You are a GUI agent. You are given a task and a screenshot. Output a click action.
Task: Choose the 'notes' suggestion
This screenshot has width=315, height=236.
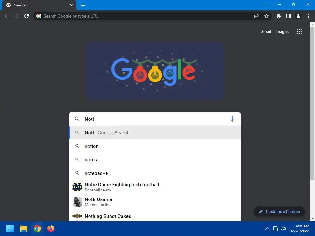[x=155, y=159]
